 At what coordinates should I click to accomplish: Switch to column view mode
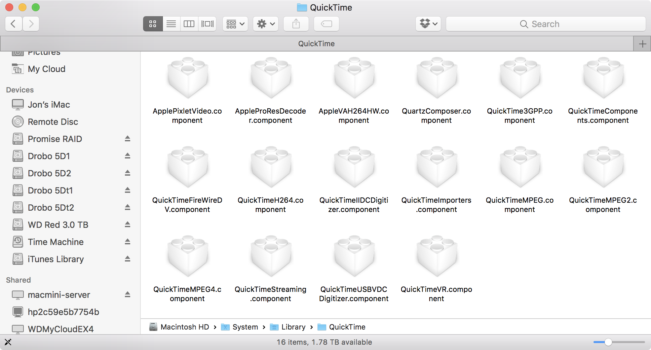[x=189, y=24]
